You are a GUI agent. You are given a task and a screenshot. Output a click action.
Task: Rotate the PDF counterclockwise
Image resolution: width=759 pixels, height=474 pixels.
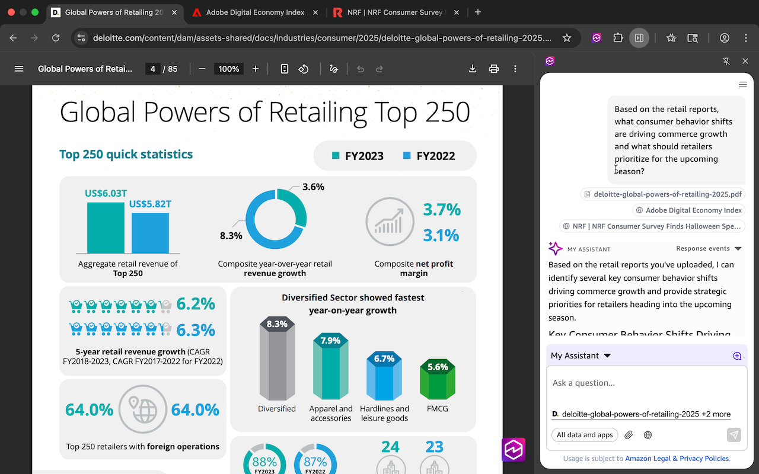pyautogui.click(x=304, y=69)
